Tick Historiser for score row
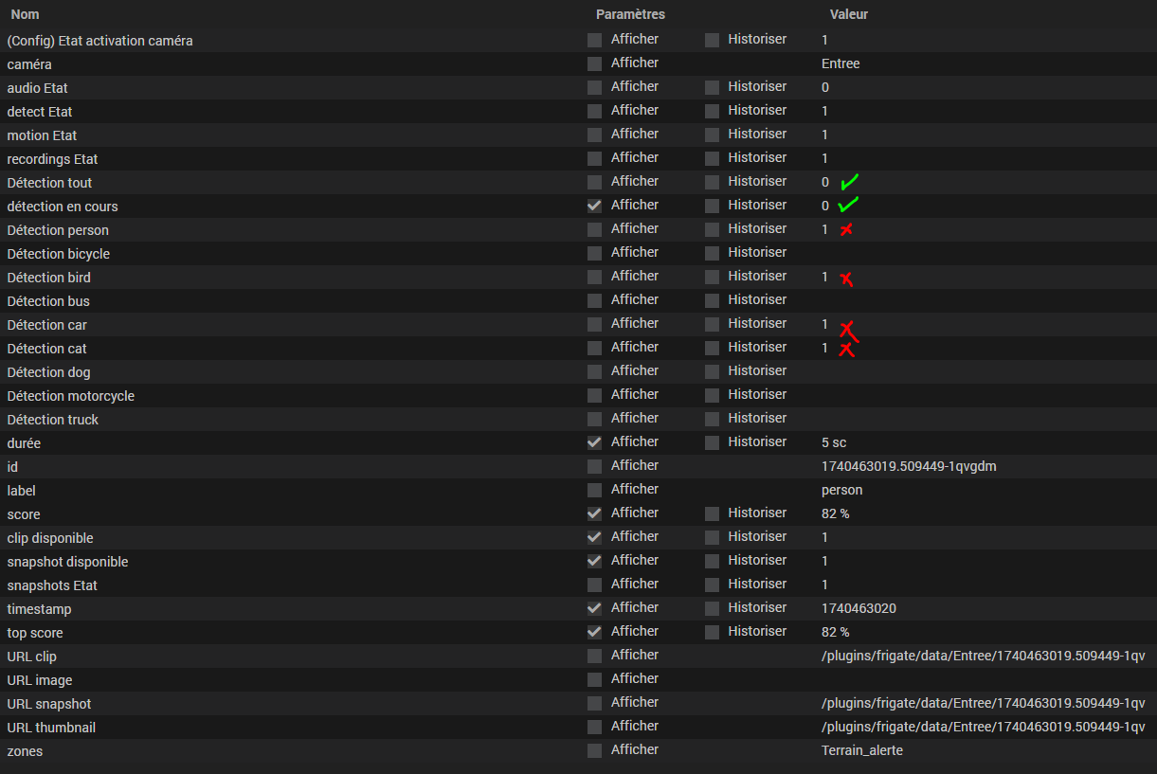1157x774 pixels. tap(712, 513)
